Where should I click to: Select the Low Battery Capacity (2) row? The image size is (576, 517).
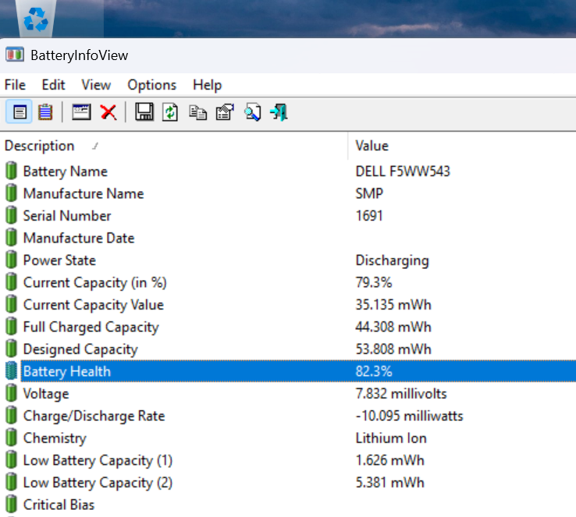pos(288,483)
